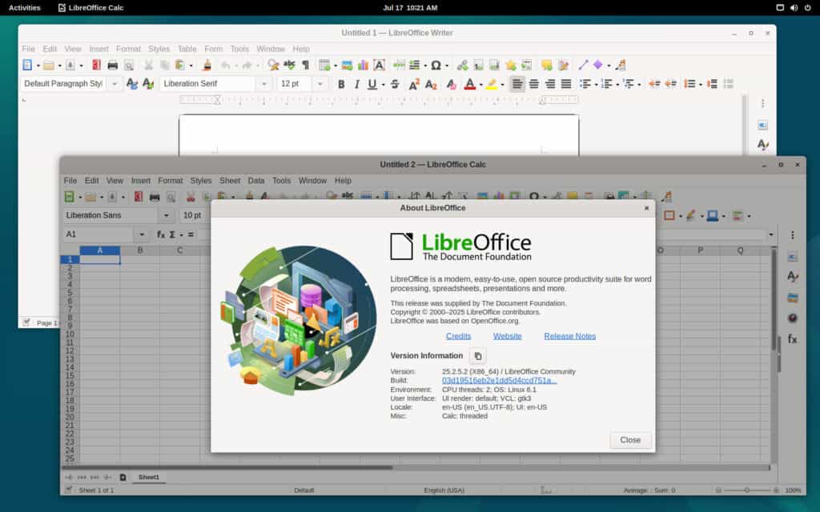Image resolution: width=820 pixels, height=512 pixels.
Task: Open Writer Format menu
Action: [x=128, y=49]
